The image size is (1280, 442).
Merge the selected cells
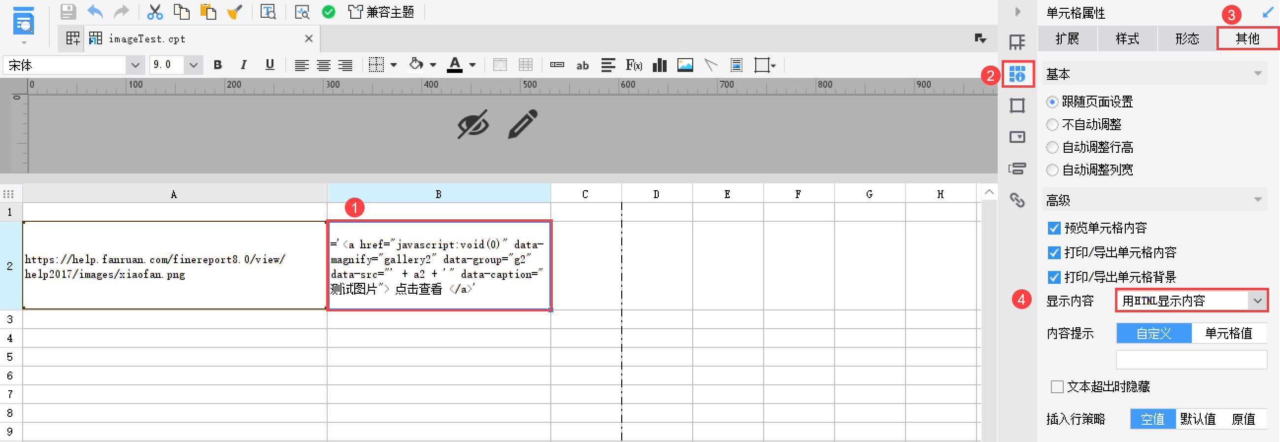pos(500,65)
